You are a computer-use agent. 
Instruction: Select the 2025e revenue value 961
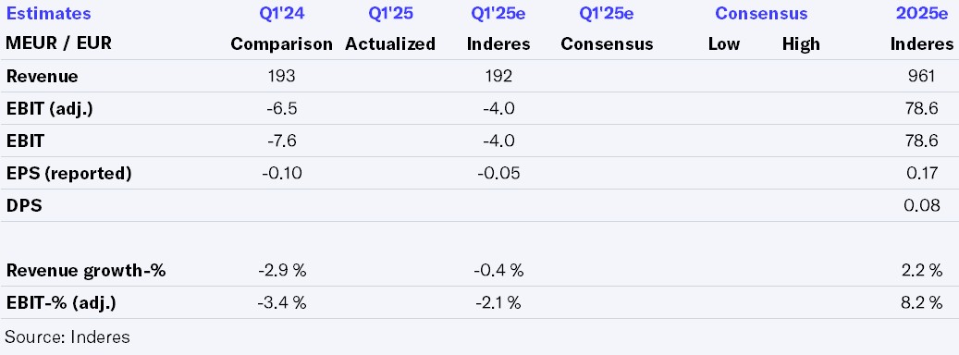coord(922,77)
